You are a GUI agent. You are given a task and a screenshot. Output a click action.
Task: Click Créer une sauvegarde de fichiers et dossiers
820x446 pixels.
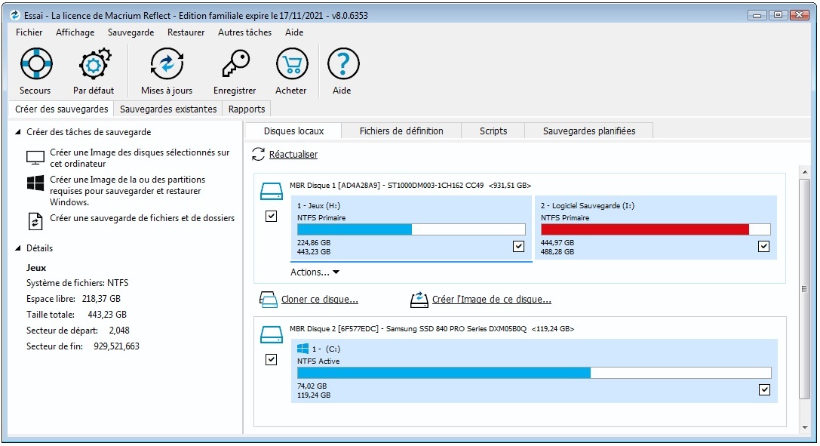point(143,218)
